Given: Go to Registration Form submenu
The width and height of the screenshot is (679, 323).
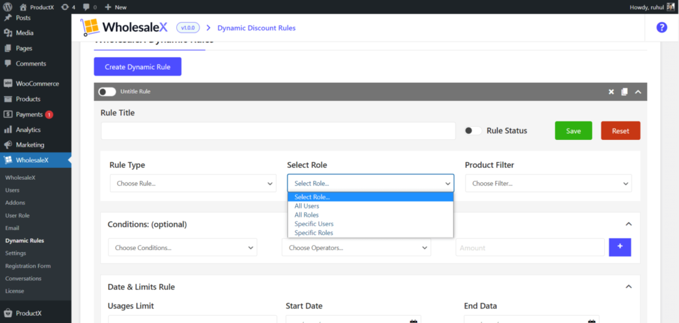Looking at the screenshot, I should (x=28, y=266).
